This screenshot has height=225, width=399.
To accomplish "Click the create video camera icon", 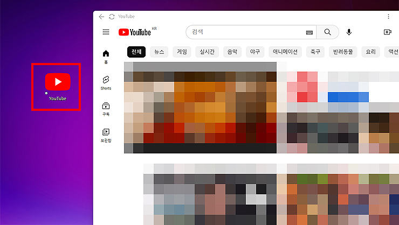I will [387, 32].
